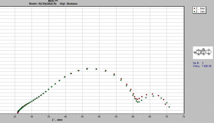Click the green Calc. legend marker

194,12
